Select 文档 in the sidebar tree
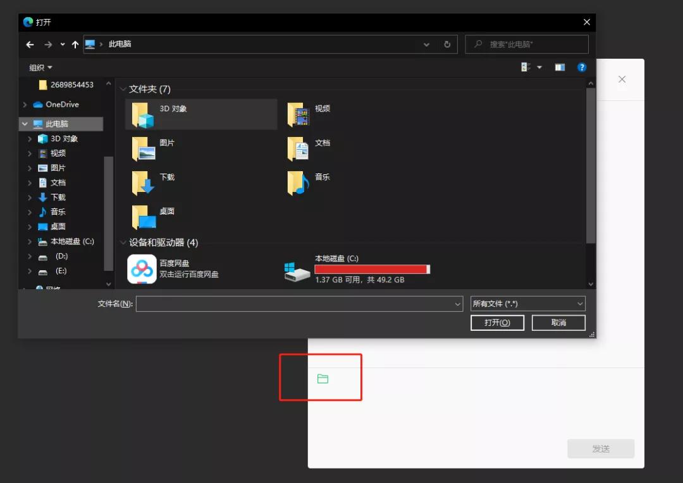The width and height of the screenshot is (683, 483). coord(52,182)
